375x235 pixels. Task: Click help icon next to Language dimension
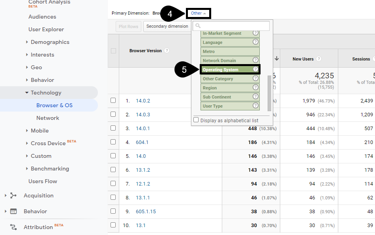click(x=255, y=42)
